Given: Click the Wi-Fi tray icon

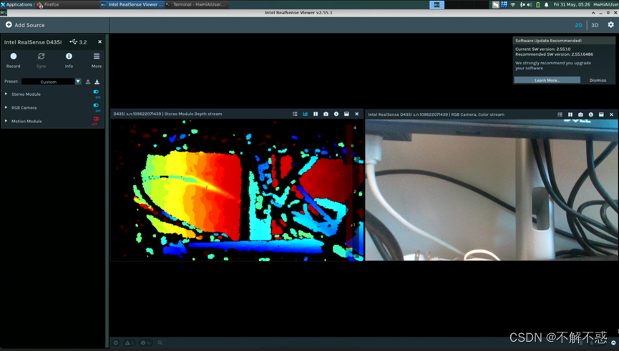Looking at the screenshot, I should pos(513,4).
